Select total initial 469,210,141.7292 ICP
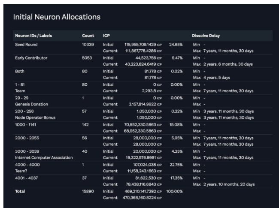Viewport: 279px width, 208px height. [143, 191]
